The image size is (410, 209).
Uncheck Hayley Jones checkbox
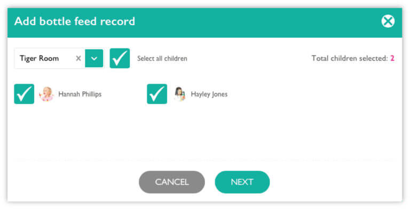pyautogui.click(x=157, y=94)
